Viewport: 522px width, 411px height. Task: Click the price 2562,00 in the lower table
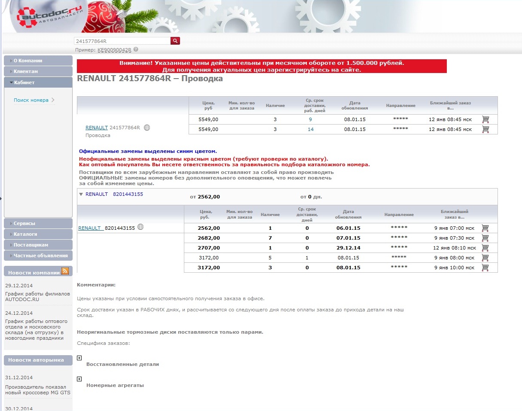pyautogui.click(x=209, y=228)
